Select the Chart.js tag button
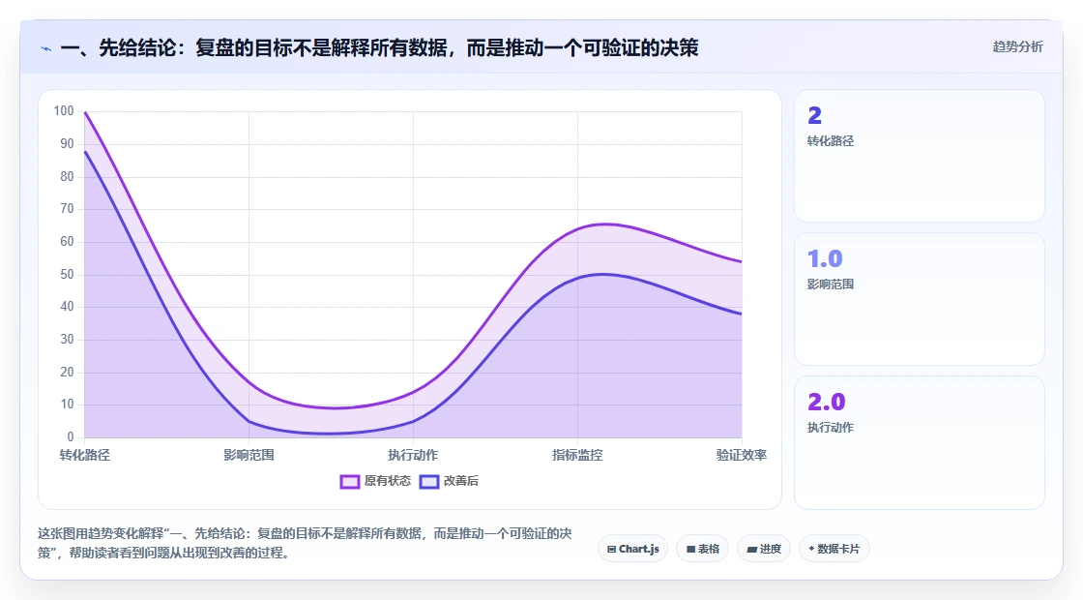 [632, 549]
